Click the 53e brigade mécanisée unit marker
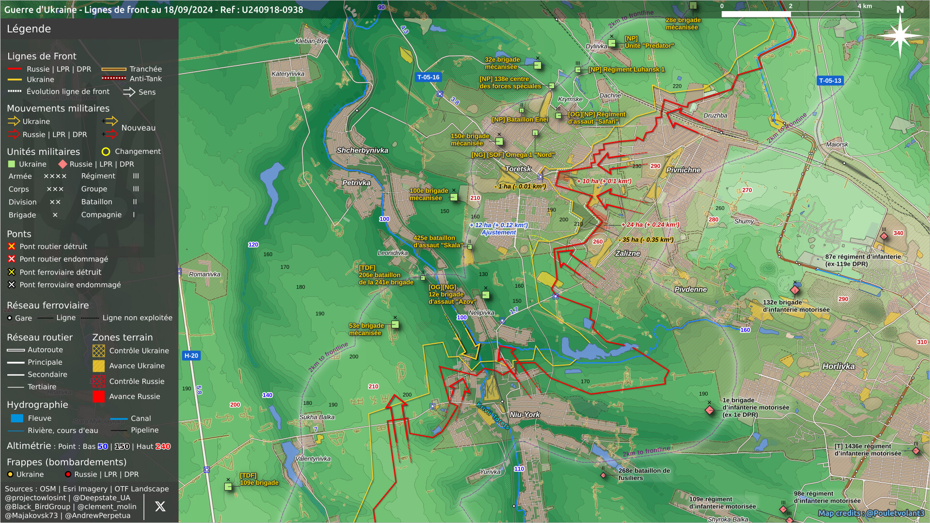The height and width of the screenshot is (523, 930). (395, 324)
